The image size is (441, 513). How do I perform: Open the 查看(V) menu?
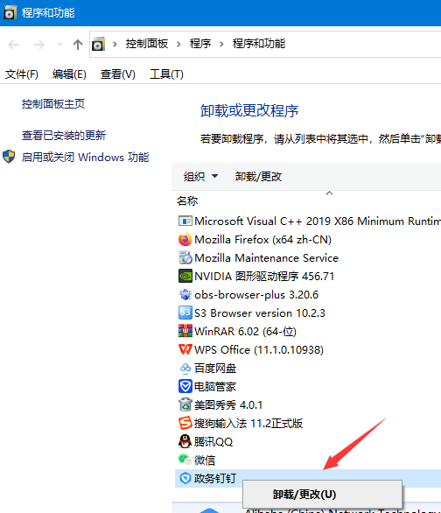click(117, 74)
